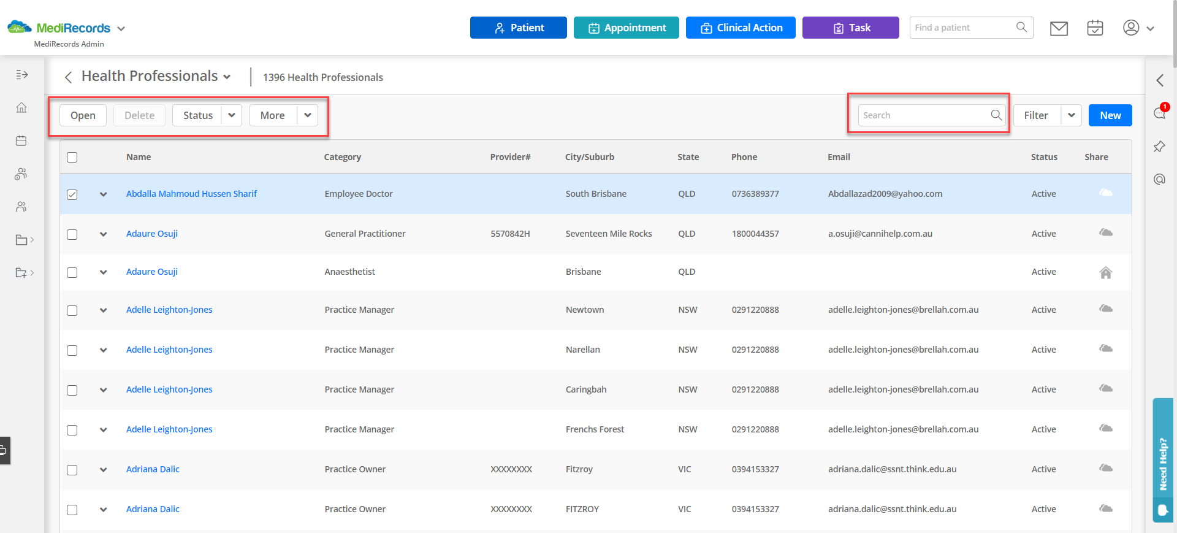Check the Adelle Leighton-Jones Newtown checkbox

pos(72,310)
